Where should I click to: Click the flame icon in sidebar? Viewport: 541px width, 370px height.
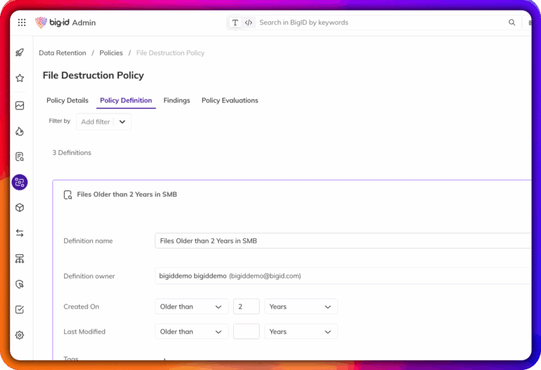[20, 131]
